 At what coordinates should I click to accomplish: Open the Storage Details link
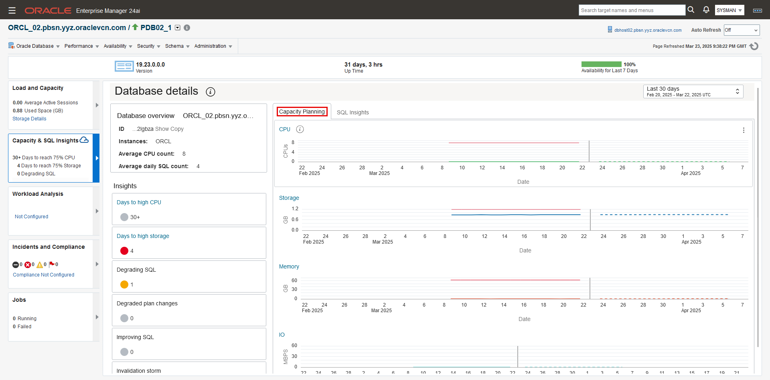point(29,118)
